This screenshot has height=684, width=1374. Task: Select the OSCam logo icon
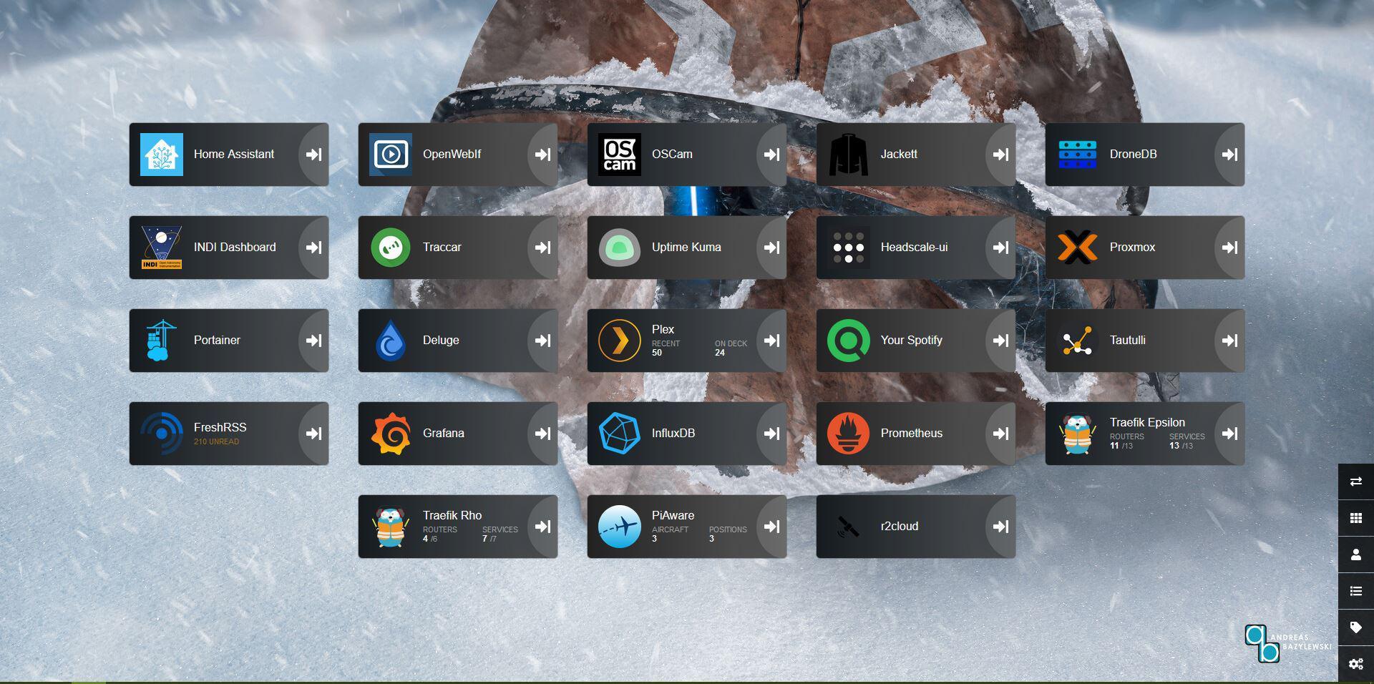pos(619,155)
